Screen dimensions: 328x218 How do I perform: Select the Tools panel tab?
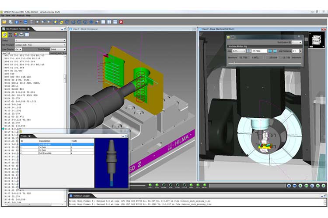[x=24, y=136]
